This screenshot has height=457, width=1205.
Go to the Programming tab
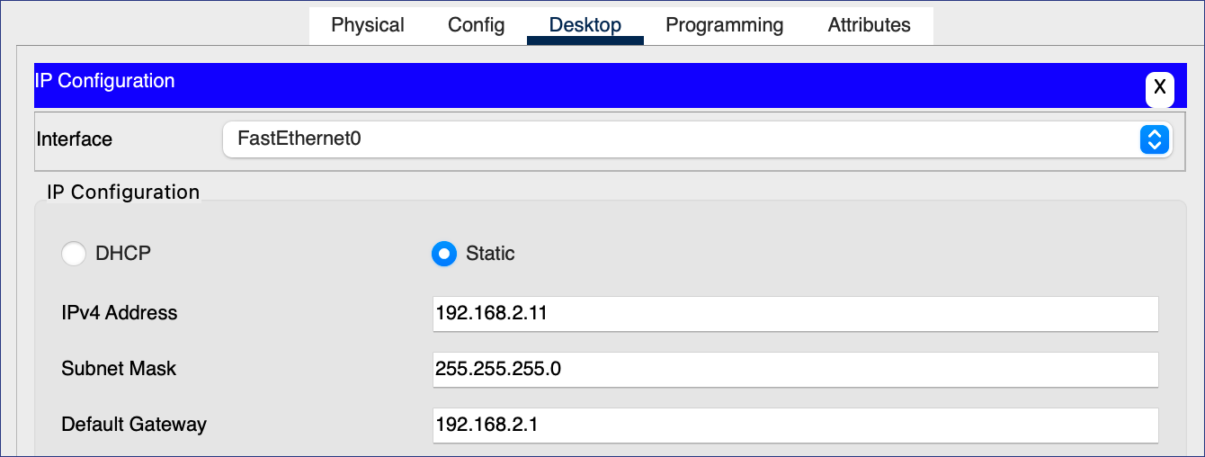coord(724,25)
